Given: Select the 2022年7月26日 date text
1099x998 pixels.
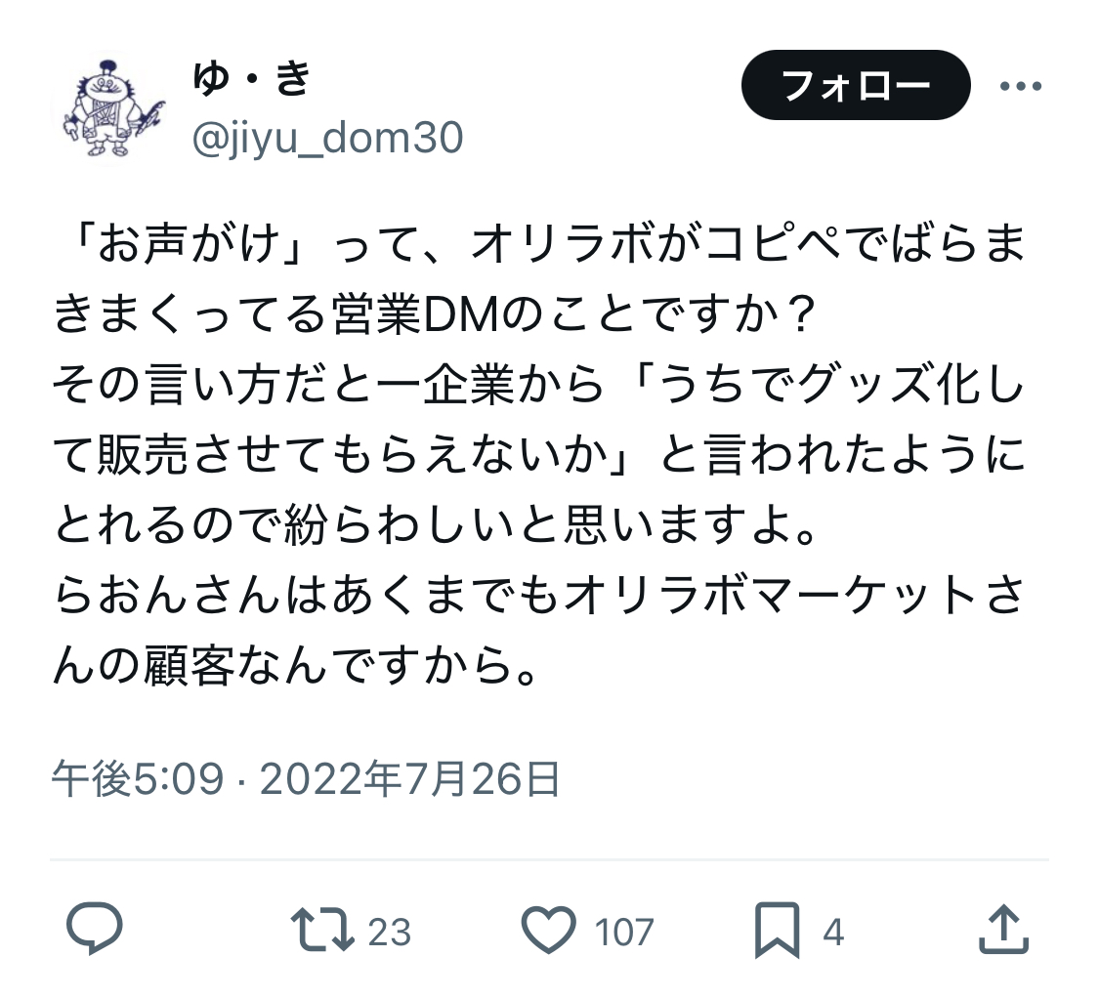Looking at the screenshot, I should pos(410,778).
